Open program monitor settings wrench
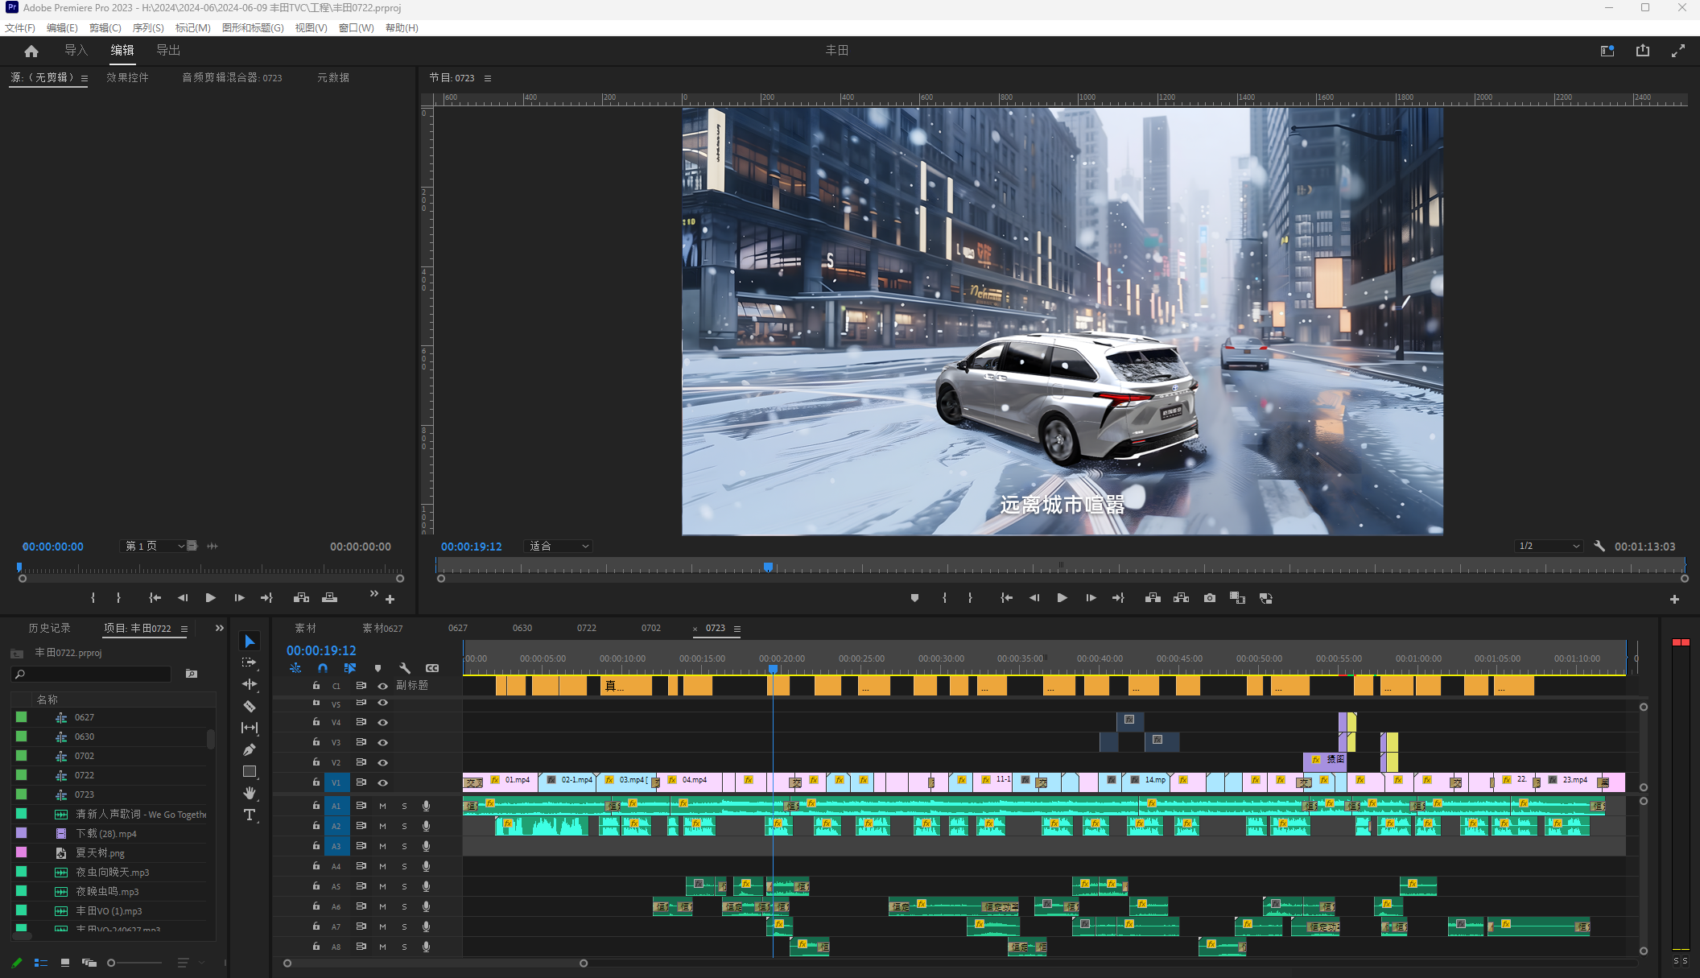Screen dimensions: 1700x978 pos(1599,546)
